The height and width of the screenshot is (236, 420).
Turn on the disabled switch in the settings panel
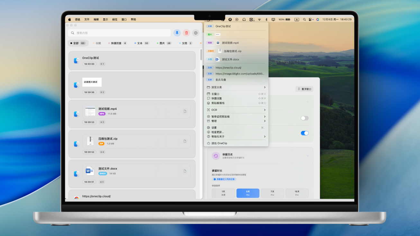coord(304,118)
